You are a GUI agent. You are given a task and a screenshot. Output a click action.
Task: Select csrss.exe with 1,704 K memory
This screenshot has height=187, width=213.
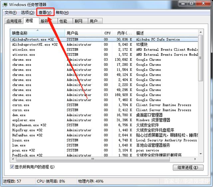click(104, 105)
